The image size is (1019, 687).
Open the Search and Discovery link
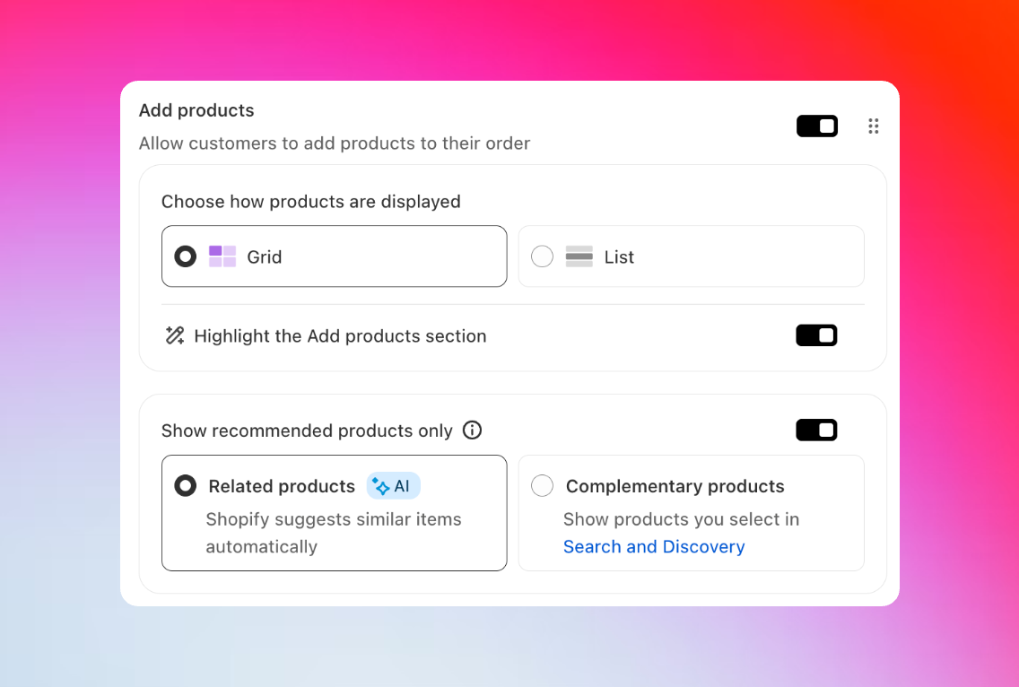click(654, 546)
